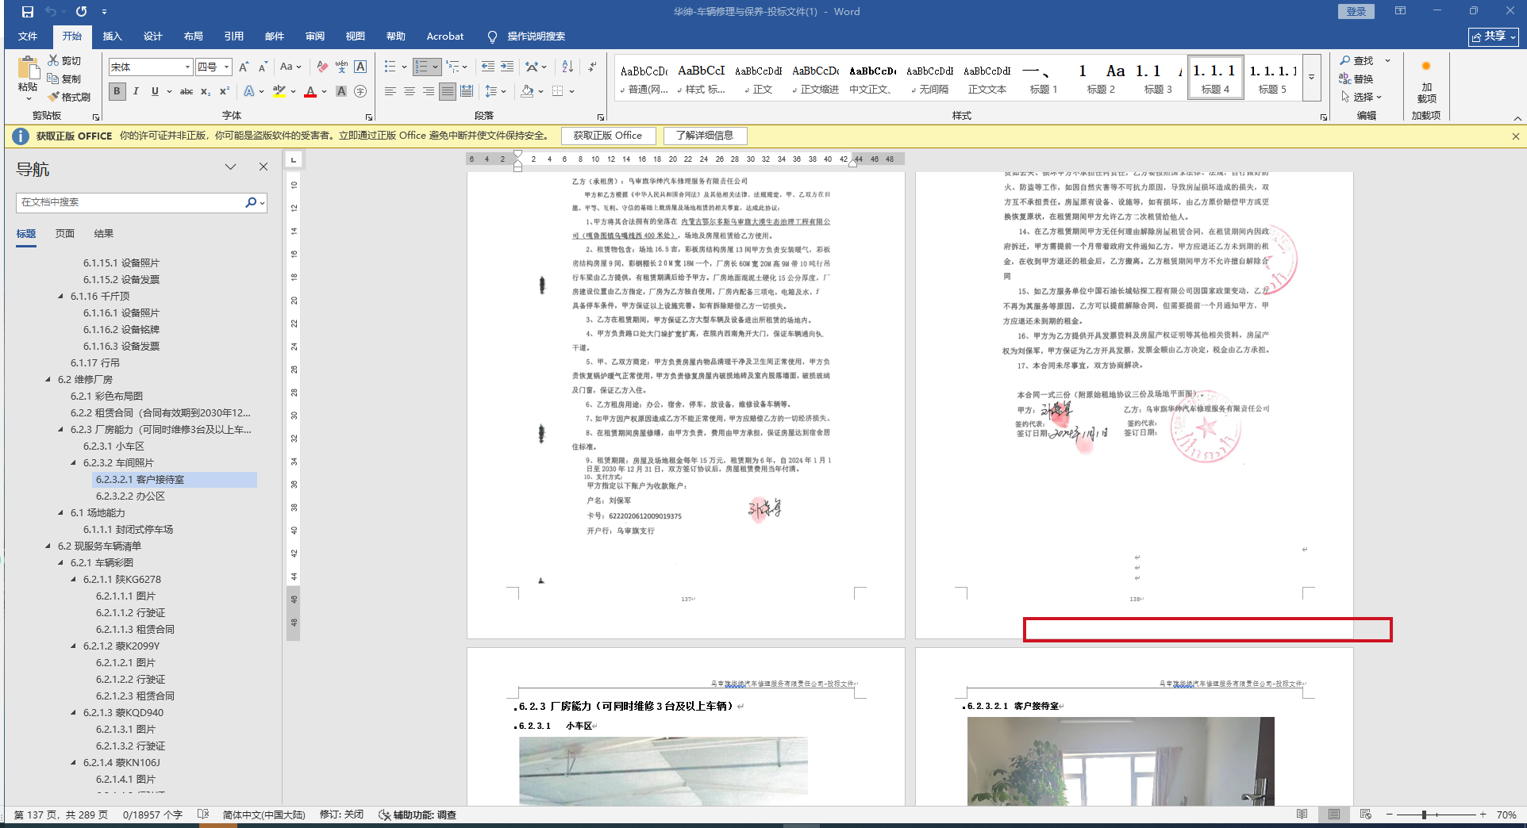The image size is (1527, 828).
Task: Shrink font size with the smaller A icon
Action: tap(263, 67)
